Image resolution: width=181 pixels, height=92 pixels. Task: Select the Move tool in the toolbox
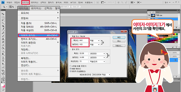coord(3,14)
